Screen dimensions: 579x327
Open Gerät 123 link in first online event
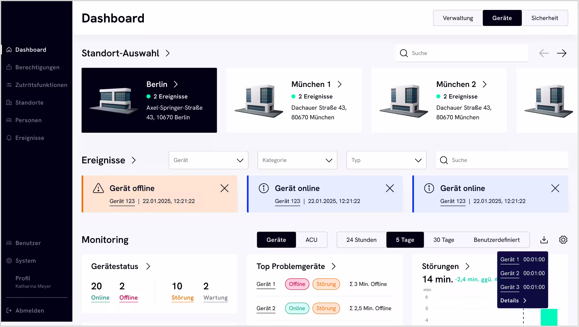click(x=287, y=201)
